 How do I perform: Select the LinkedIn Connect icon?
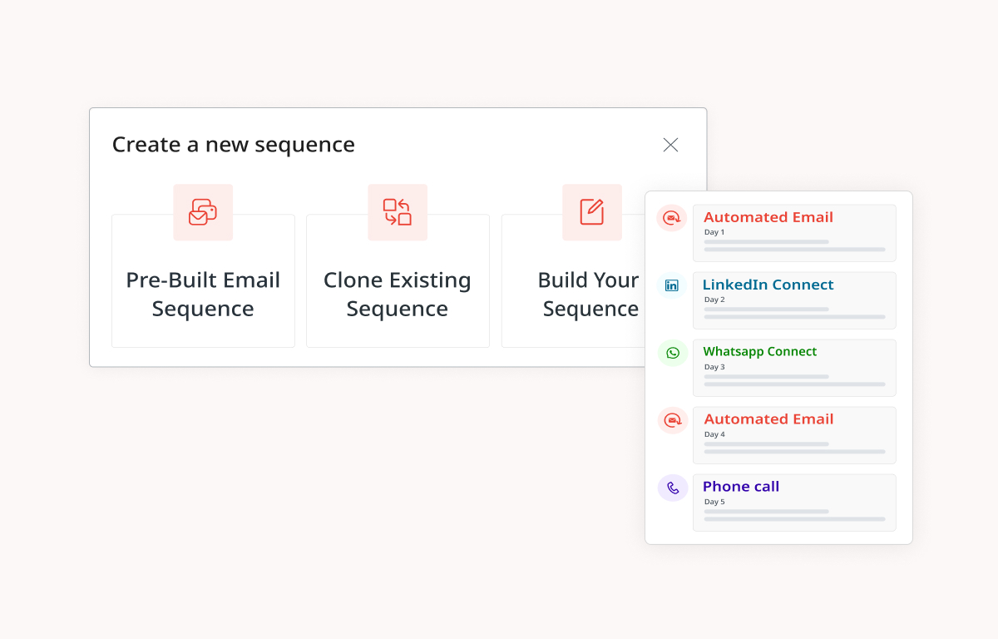[672, 285]
